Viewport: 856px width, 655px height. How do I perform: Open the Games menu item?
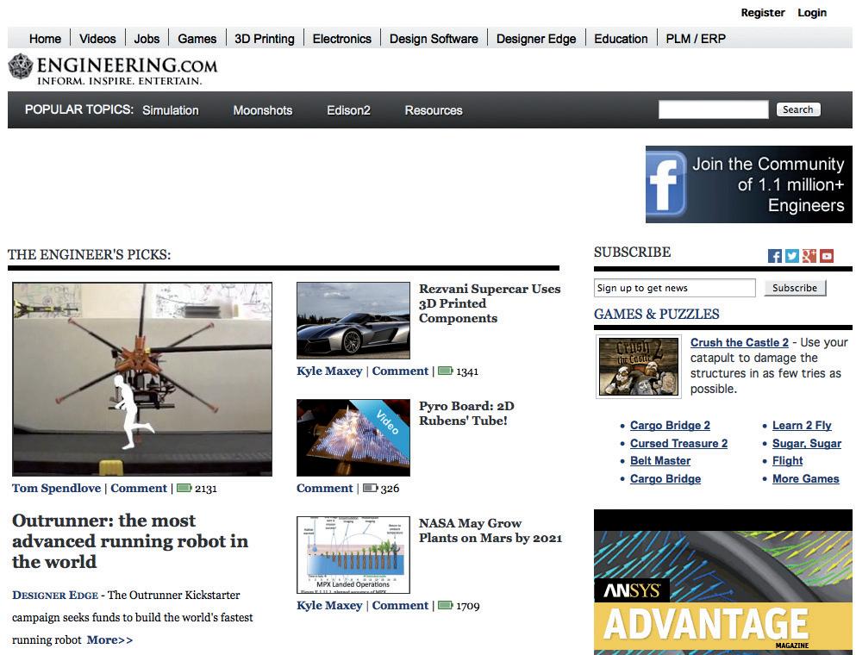pyautogui.click(x=197, y=39)
